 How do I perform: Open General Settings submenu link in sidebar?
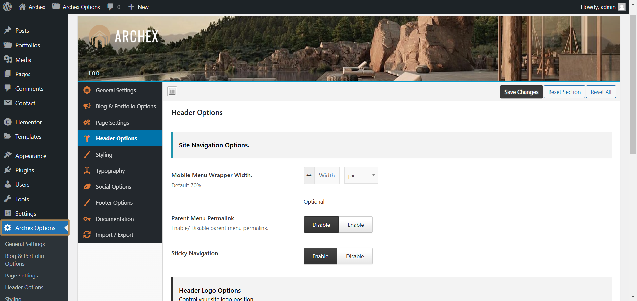point(25,244)
